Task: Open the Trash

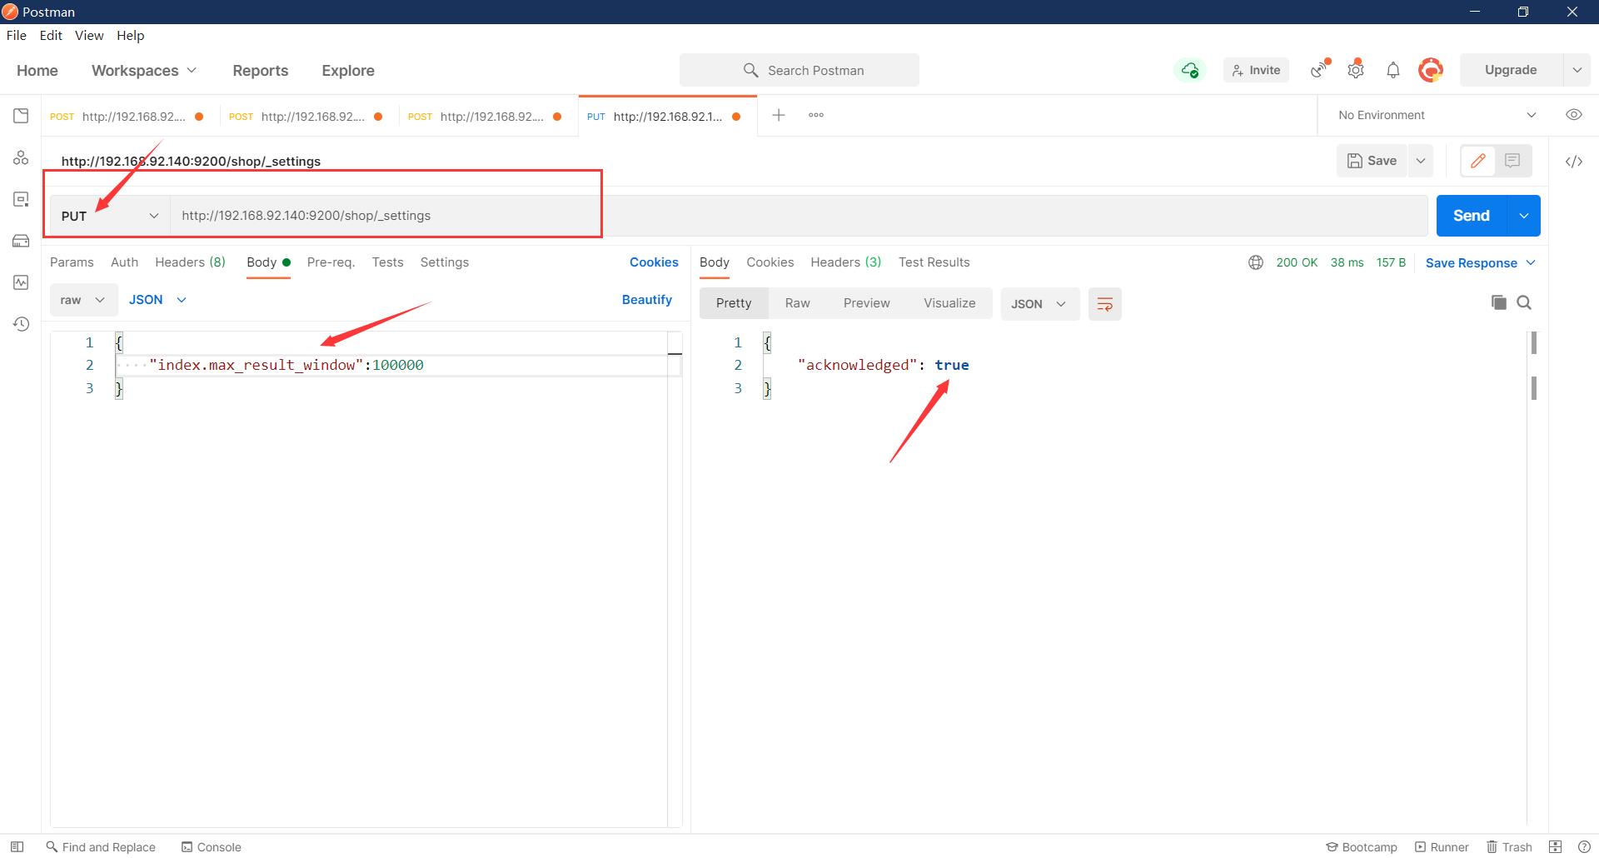Action: click(1509, 846)
